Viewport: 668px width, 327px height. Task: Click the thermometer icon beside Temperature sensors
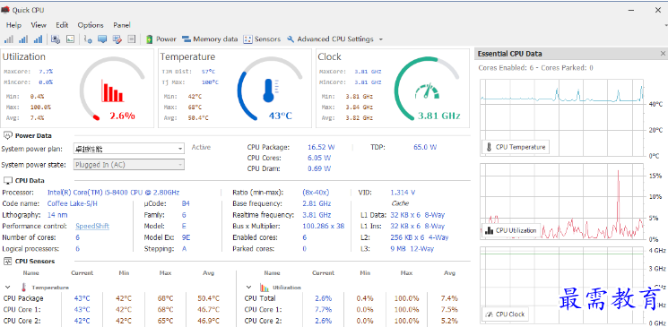24,288
